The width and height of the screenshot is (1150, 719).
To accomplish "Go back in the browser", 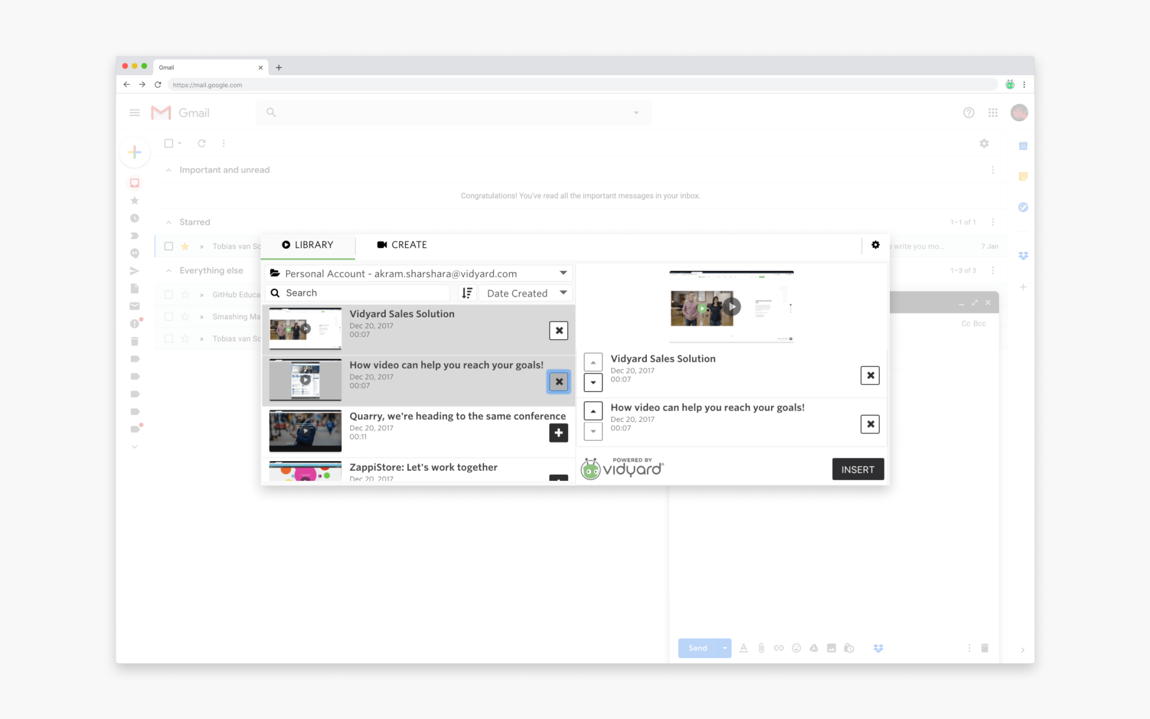I will 127,85.
